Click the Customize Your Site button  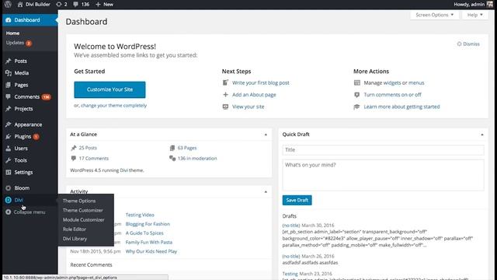109,89
